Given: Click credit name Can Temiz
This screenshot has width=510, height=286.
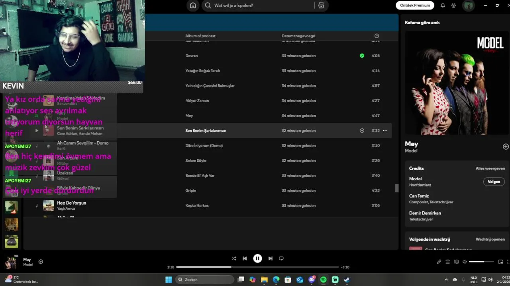Looking at the screenshot, I should click(x=419, y=196).
